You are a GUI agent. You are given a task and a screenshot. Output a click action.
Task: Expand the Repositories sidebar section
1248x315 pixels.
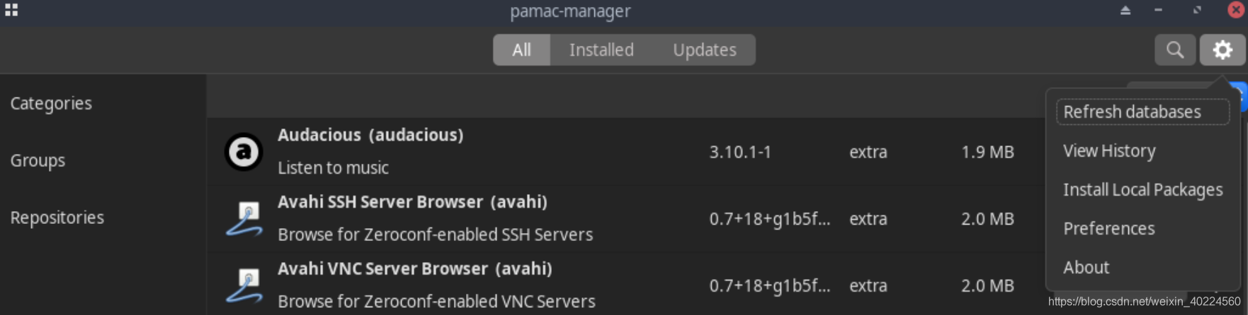pos(57,218)
